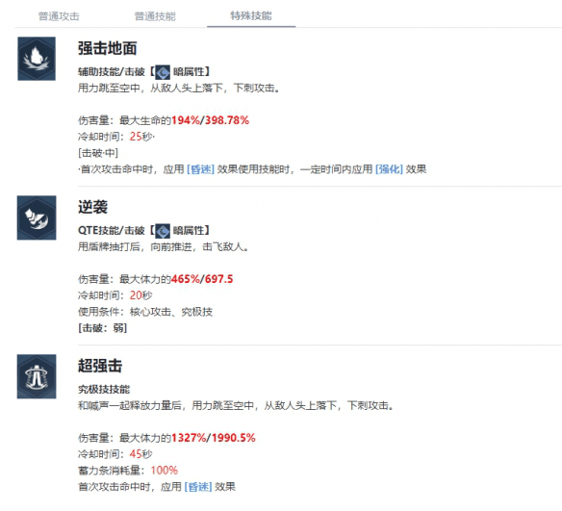This screenshot has width=562, height=511.
Task: Click the 25秒 cooldown value
Action: point(141,137)
